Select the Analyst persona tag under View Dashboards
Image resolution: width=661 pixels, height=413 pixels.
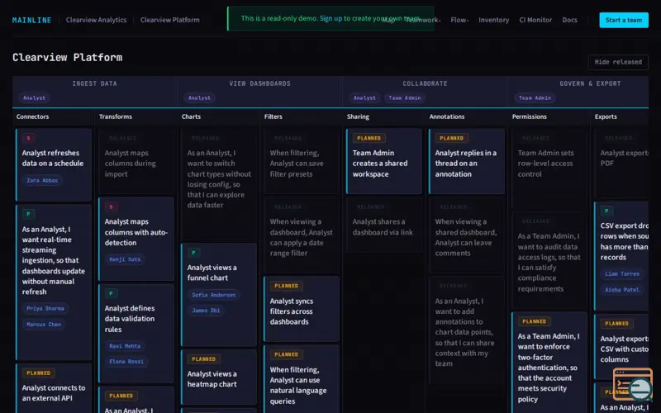199,97
